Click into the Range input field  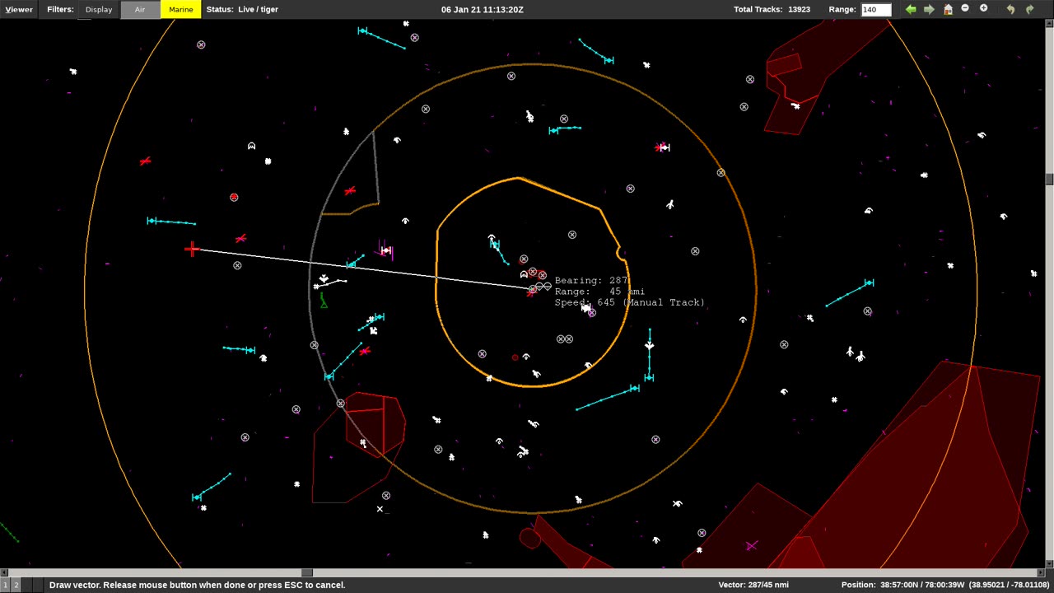875,10
